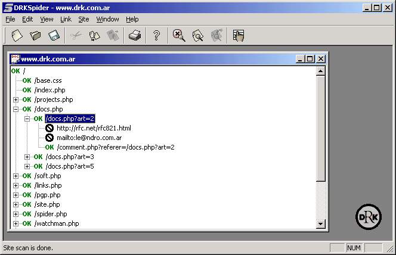Click the Help question mark icon
The height and width of the screenshot is (255, 396).
point(157,35)
